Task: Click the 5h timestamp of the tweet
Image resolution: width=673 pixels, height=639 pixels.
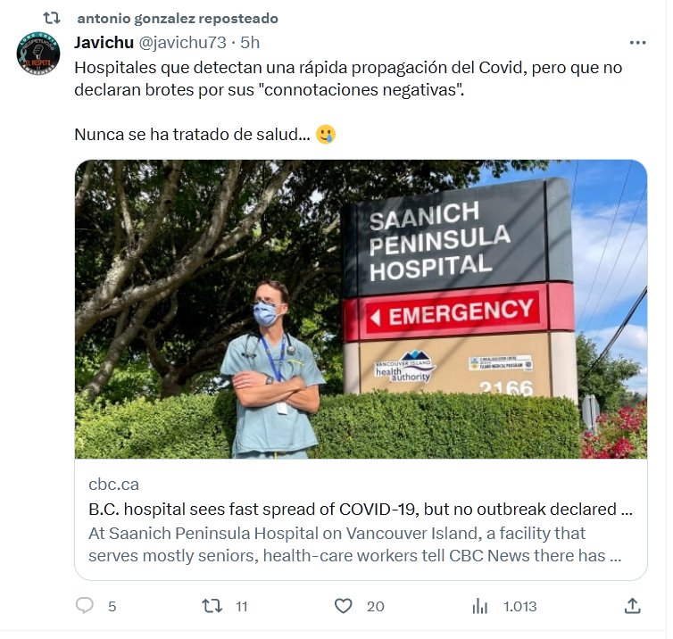Action: coord(250,42)
